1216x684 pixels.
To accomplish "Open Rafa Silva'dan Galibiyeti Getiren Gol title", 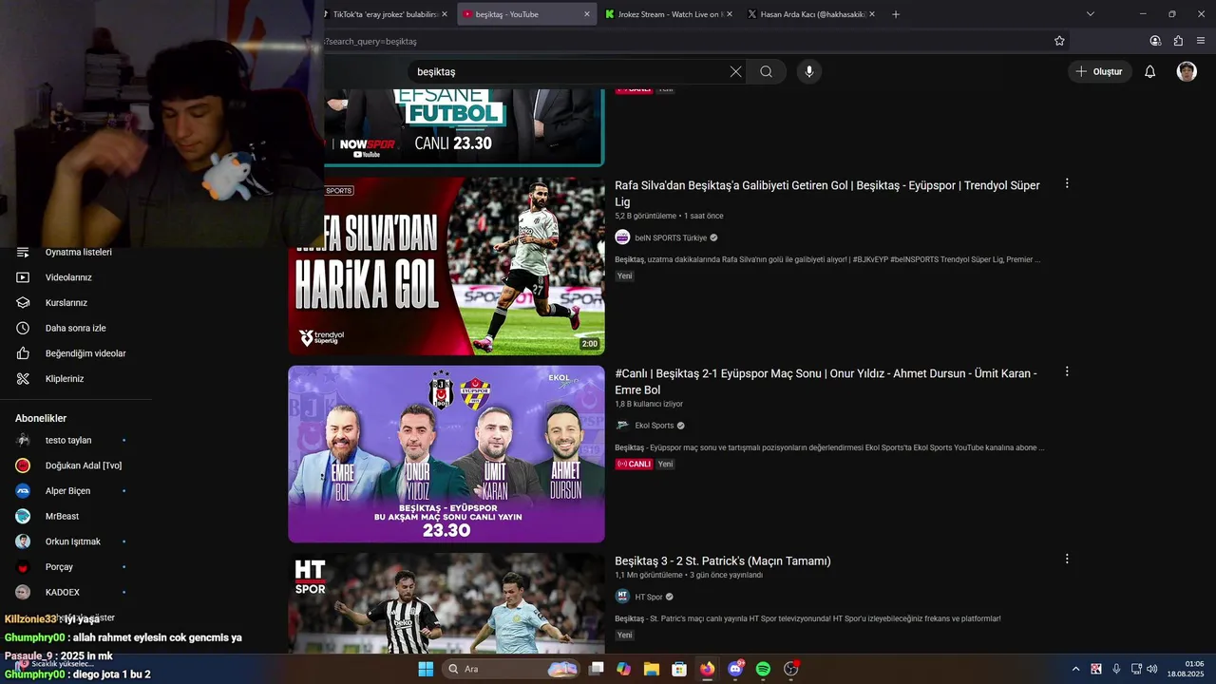I will pyautogui.click(x=827, y=193).
